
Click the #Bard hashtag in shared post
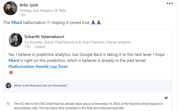coord(14,60)
